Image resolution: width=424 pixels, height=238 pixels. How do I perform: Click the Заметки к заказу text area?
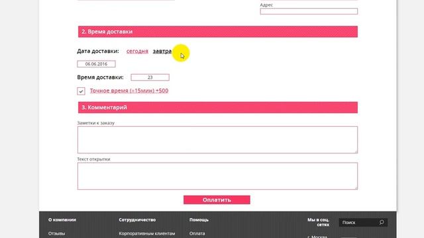217,139
